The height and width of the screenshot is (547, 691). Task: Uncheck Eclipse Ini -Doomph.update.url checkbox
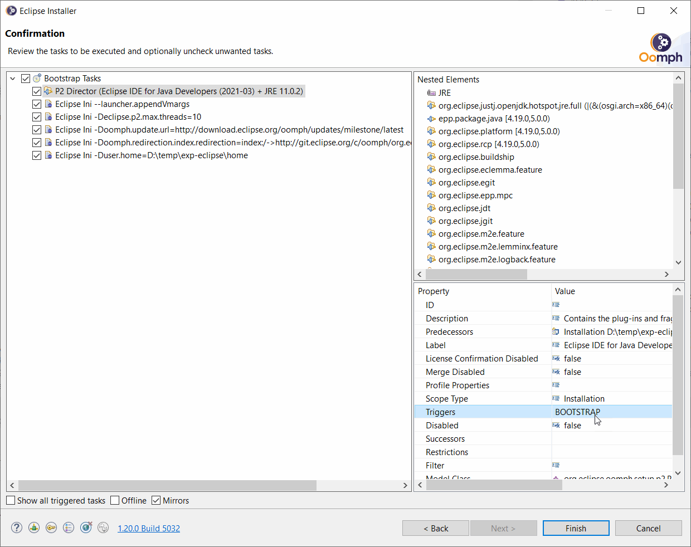pyautogui.click(x=37, y=130)
